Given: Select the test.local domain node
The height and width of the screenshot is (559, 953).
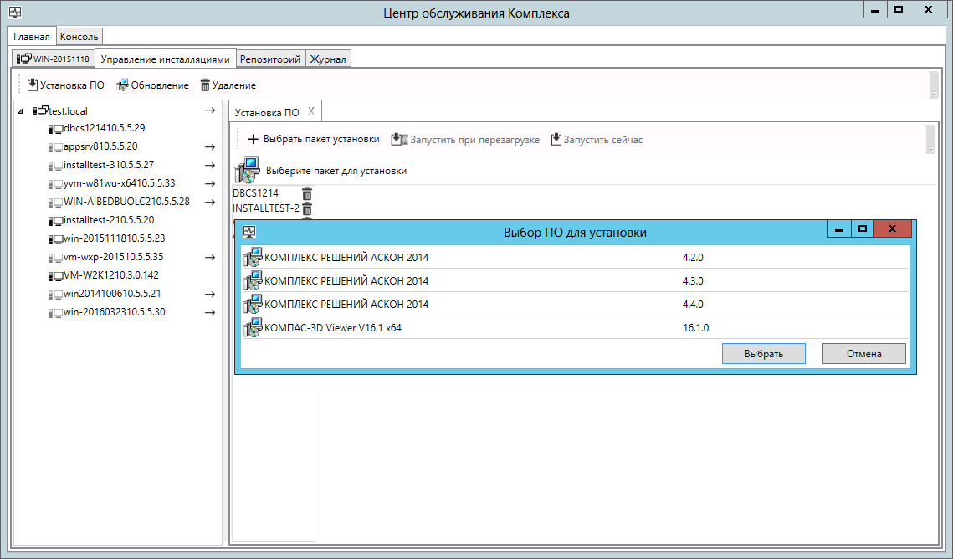Looking at the screenshot, I should [60, 111].
